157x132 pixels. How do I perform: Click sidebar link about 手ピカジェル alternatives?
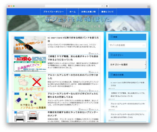(127, 116)
